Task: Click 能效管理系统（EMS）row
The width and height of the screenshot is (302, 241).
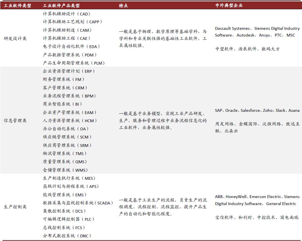Action: coord(64,195)
